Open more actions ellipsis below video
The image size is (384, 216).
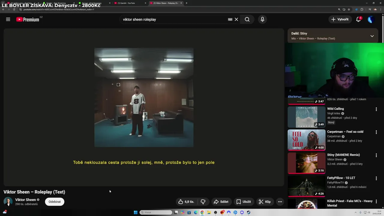pos(280,202)
